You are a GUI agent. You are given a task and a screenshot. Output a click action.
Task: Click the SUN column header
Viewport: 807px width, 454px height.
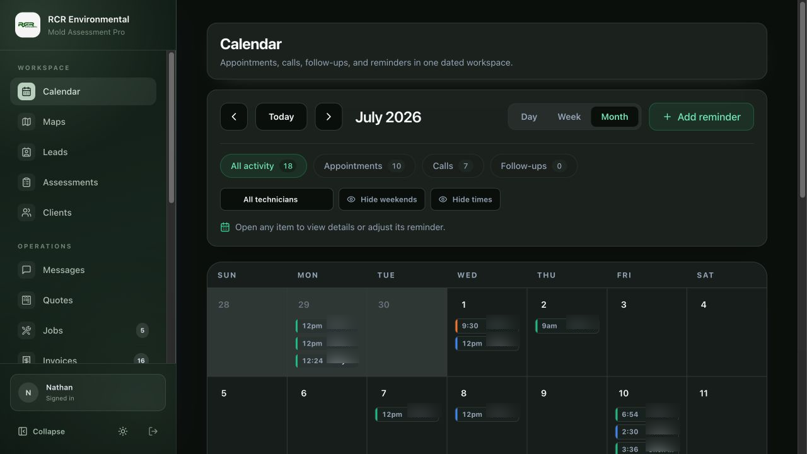227,275
